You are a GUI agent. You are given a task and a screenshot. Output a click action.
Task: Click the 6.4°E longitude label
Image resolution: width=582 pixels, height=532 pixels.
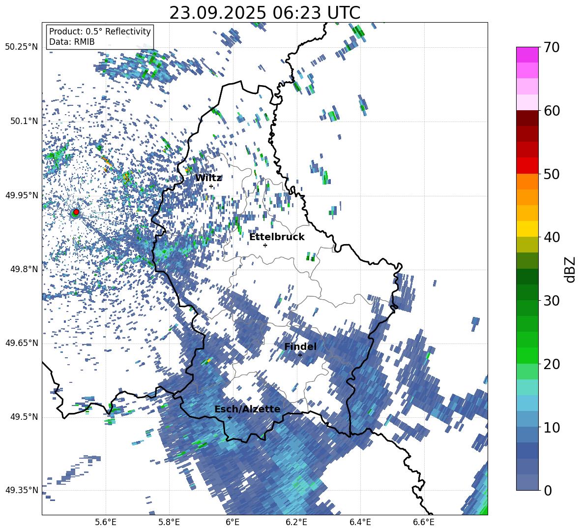pos(360,523)
